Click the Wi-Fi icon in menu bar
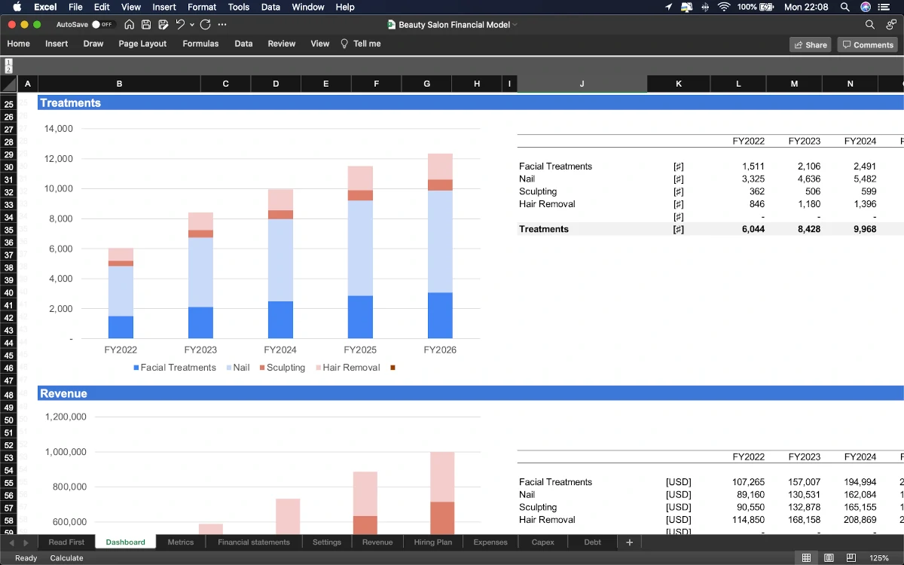The height and width of the screenshot is (565, 904). tap(725, 7)
